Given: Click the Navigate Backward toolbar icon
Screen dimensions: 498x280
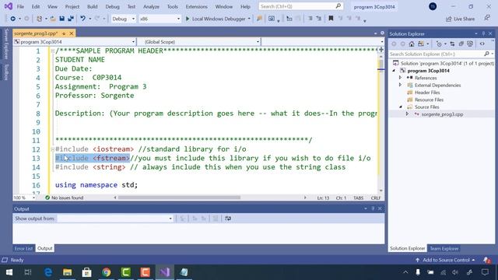Looking at the screenshot, I should coord(12,19).
